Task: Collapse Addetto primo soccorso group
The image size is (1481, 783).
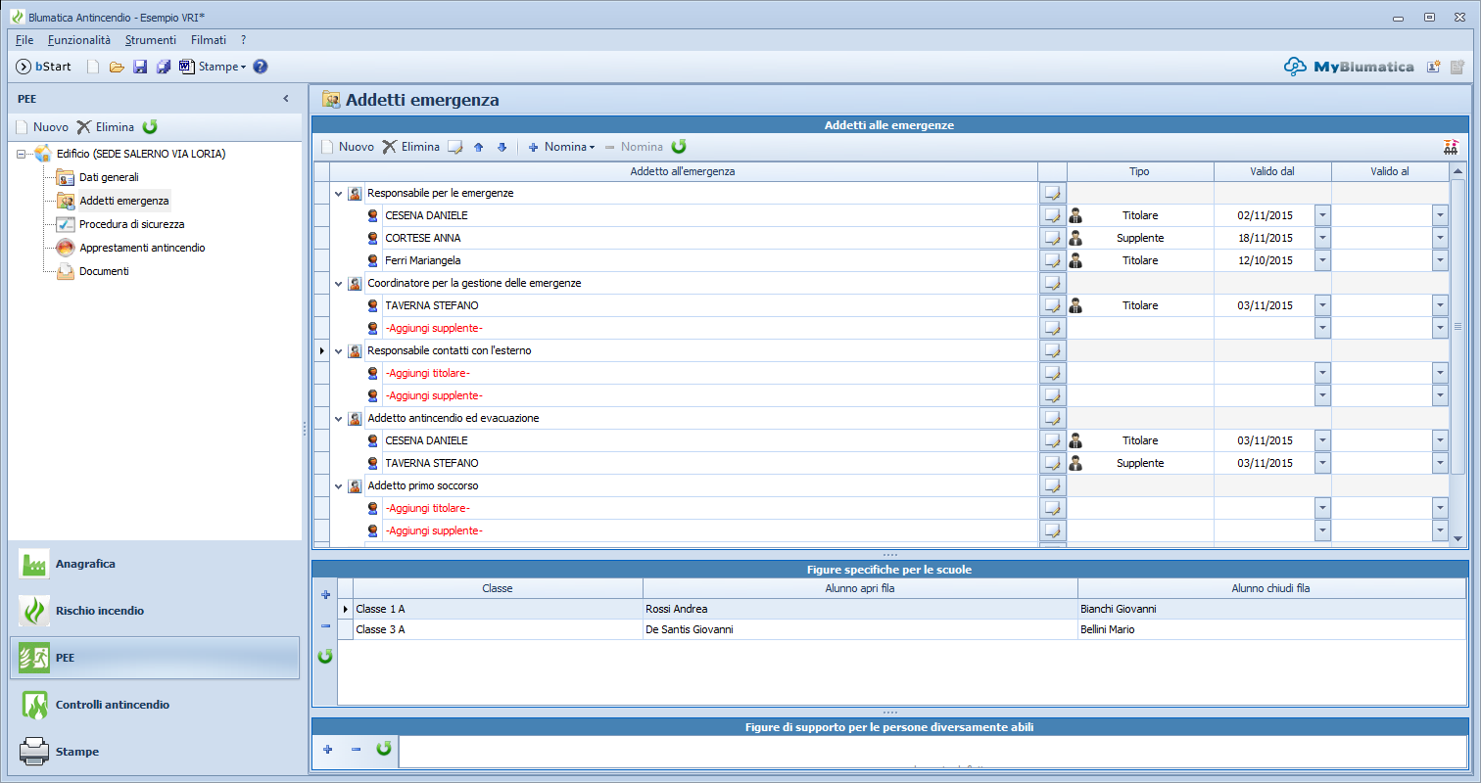Action: 338,485
